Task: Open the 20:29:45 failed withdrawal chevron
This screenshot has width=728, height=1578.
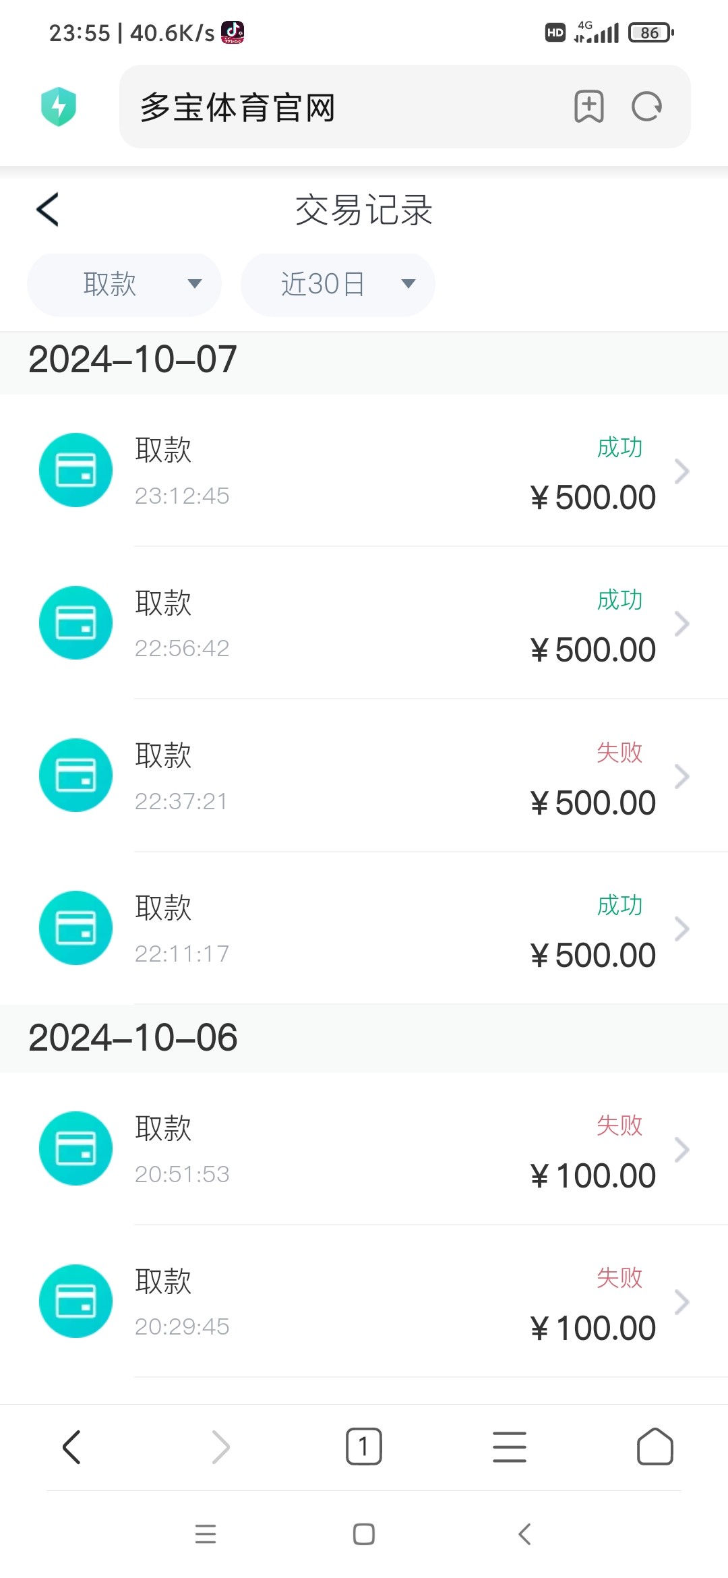Action: point(681,1302)
